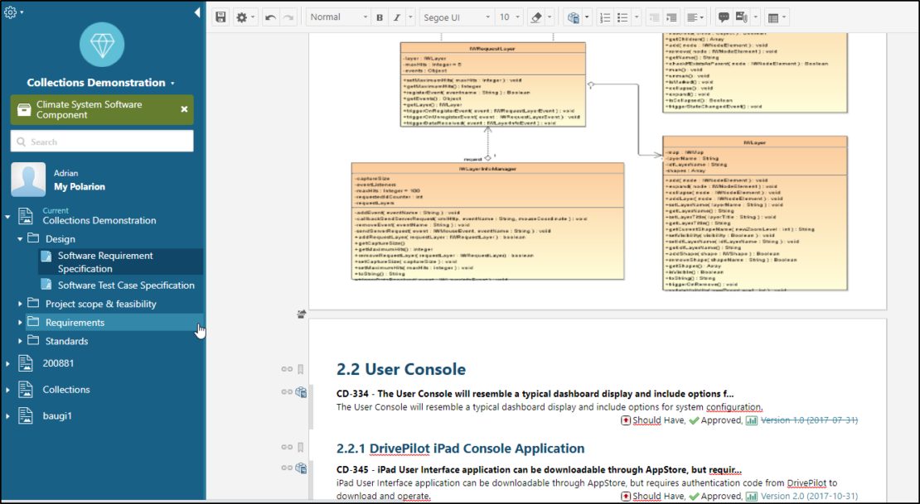Open the My Polarion link
This screenshot has width=920, height=504.
[x=80, y=187]
